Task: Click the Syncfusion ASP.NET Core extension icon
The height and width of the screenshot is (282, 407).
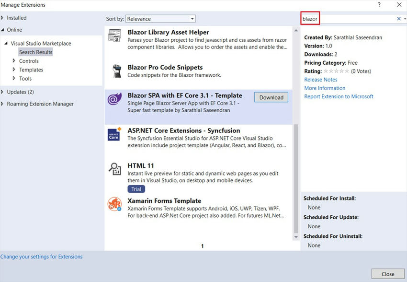Action: click(115, 135)
